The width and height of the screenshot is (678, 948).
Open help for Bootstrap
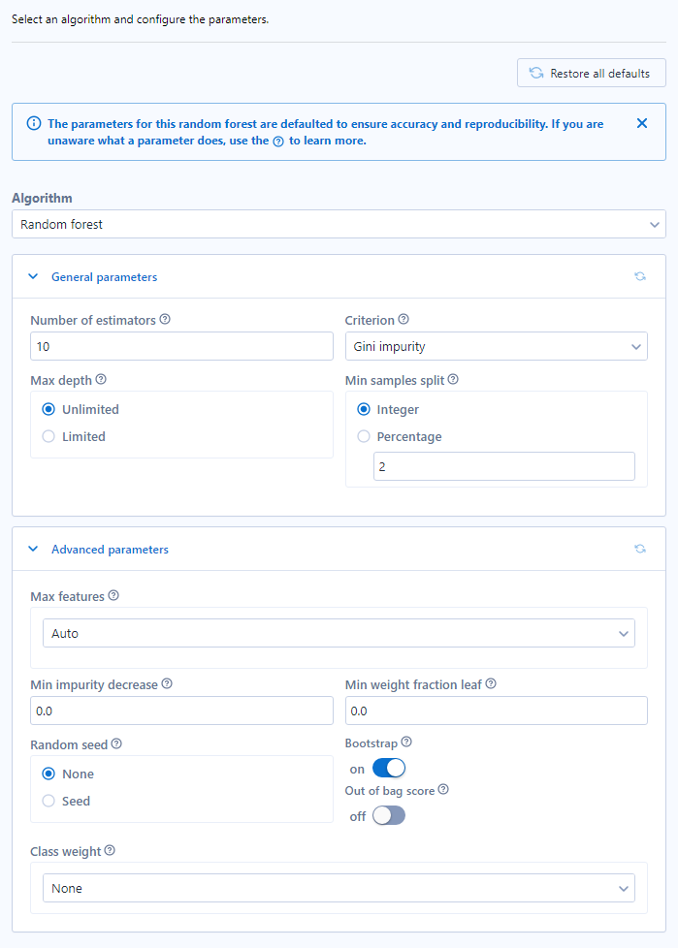(x=406, y=742)
